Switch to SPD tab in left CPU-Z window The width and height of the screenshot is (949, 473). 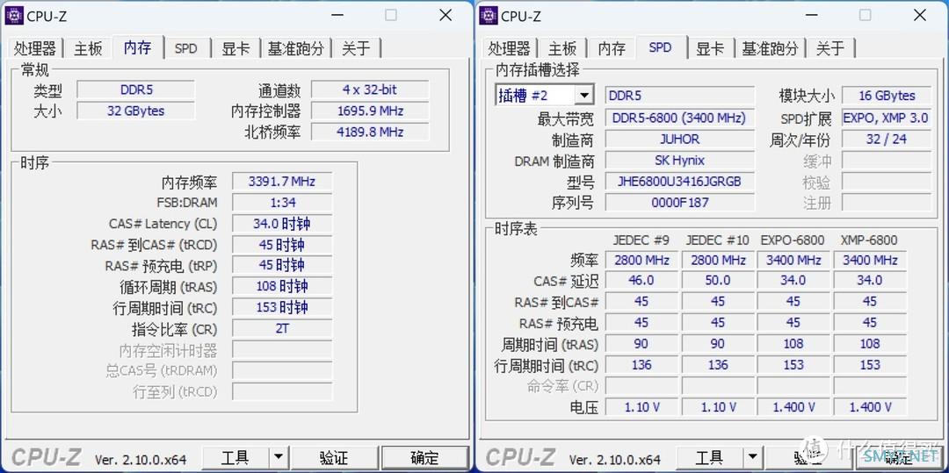[185, 48]
